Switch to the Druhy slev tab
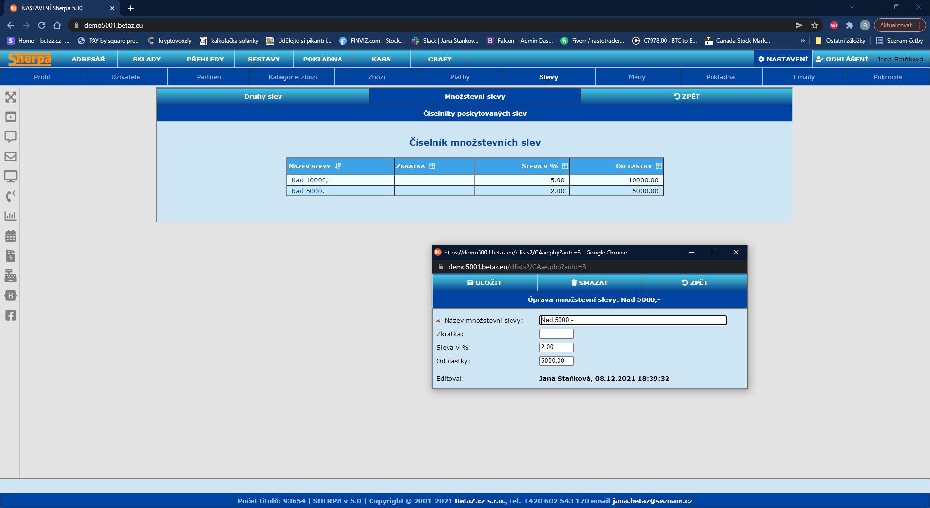Image resolution: width=930 pixels, height=508 pixels. (x=263, y=96)
